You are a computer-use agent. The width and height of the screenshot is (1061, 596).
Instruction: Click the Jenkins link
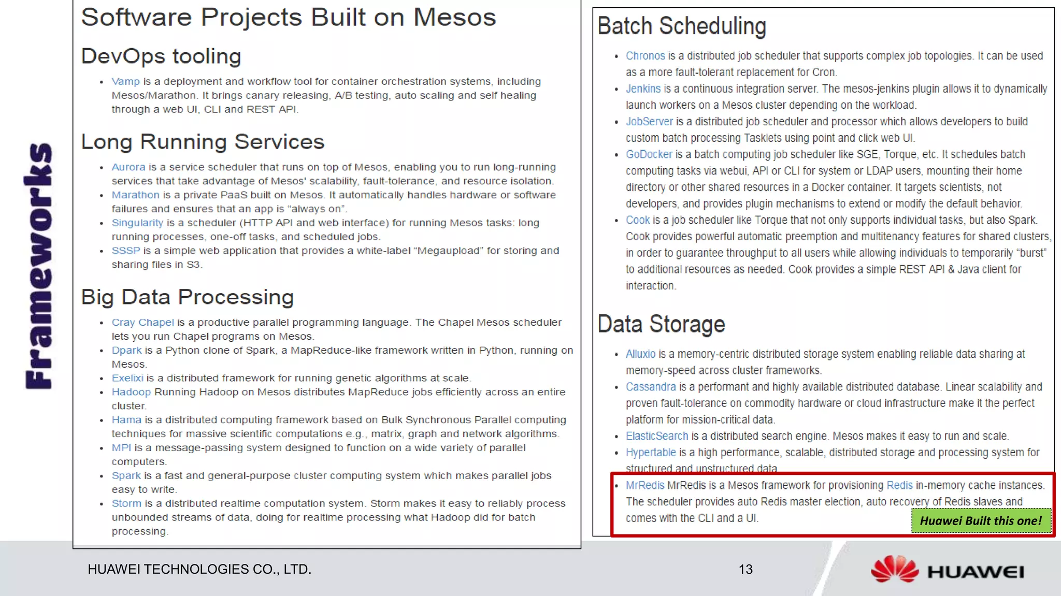click(643, 89)
